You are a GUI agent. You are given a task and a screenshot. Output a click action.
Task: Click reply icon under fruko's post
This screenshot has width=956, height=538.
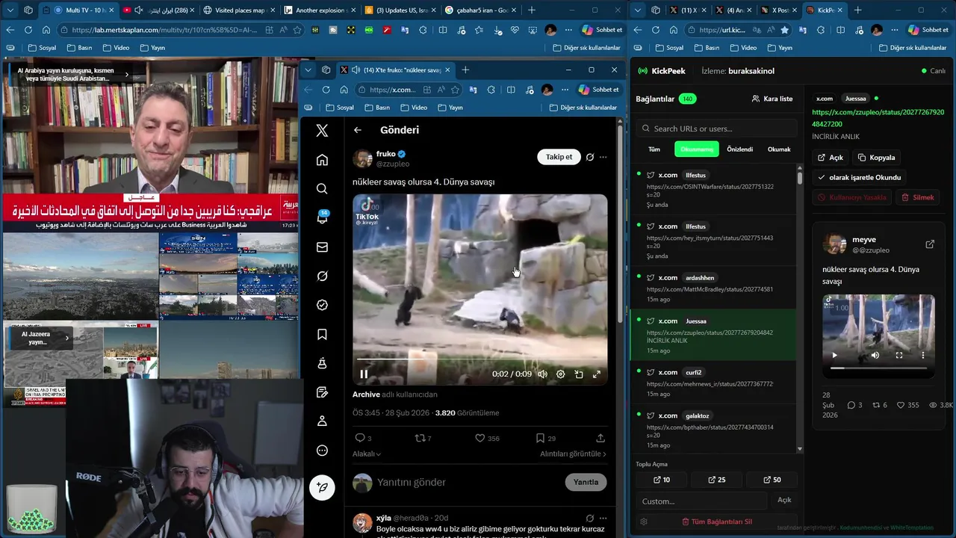pos(359,438)
